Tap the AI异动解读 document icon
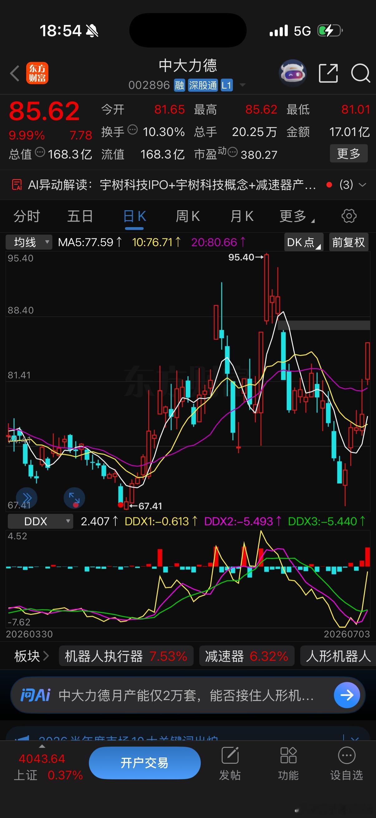This screenshot has width=376, height=818. 17,184
